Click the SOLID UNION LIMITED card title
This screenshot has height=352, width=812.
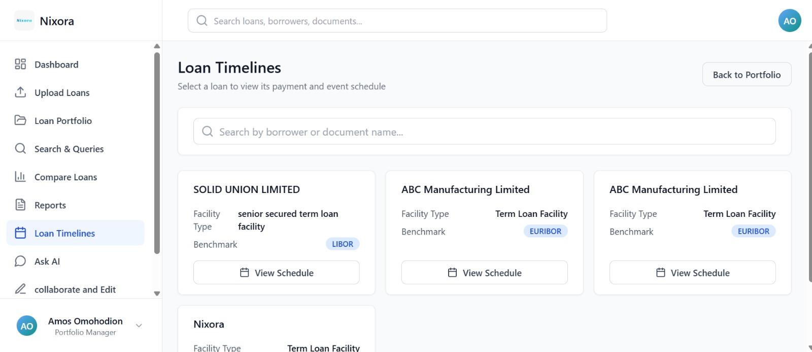pos(247,189)
